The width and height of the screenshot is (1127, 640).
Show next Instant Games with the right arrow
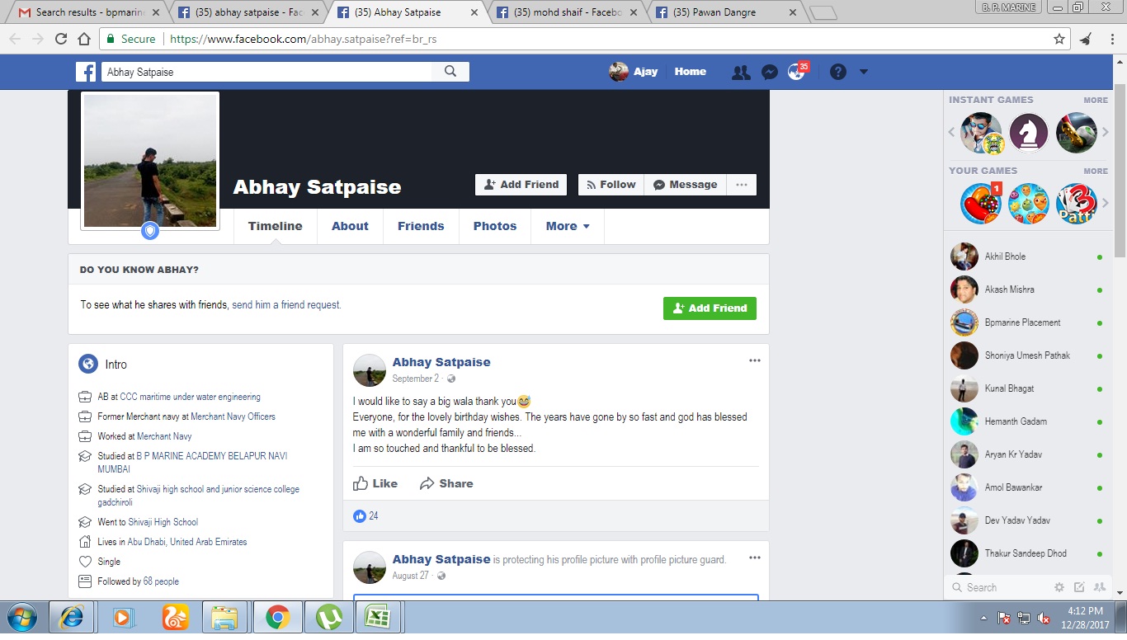(1106, 132)
